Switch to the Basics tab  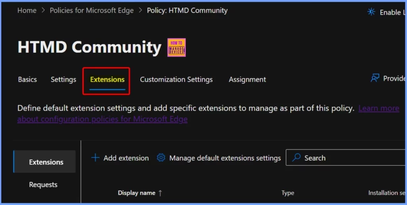pos(27,79)
